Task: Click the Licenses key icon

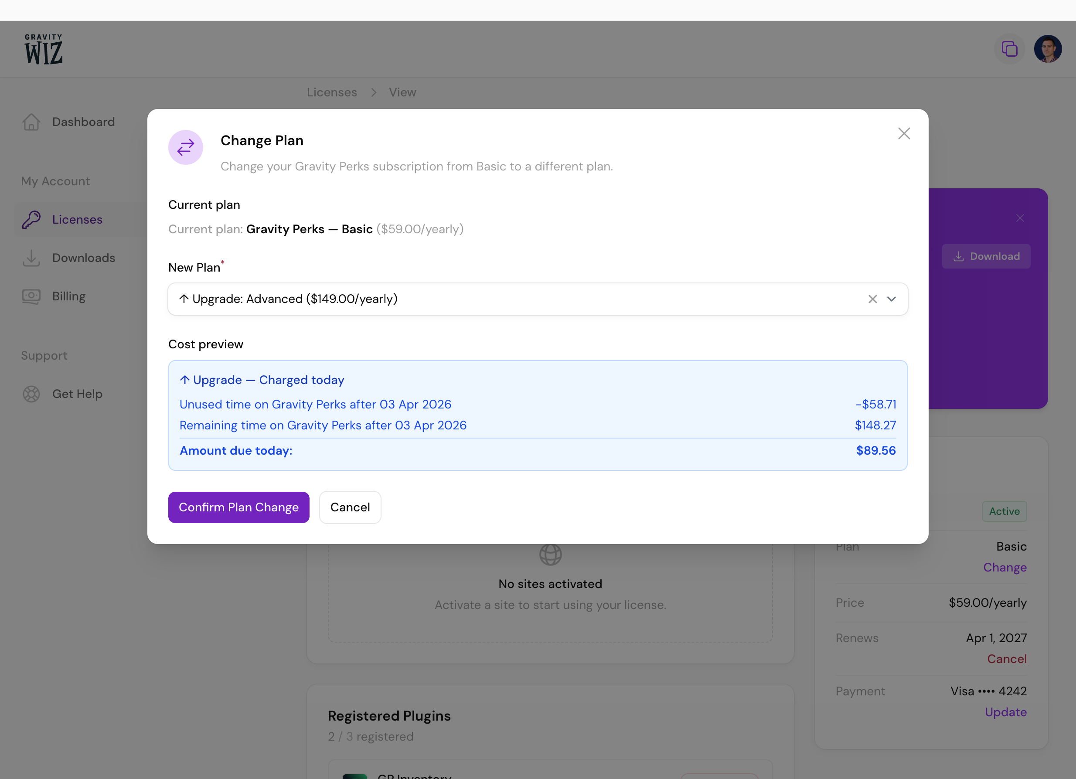Action: [31, 220]
